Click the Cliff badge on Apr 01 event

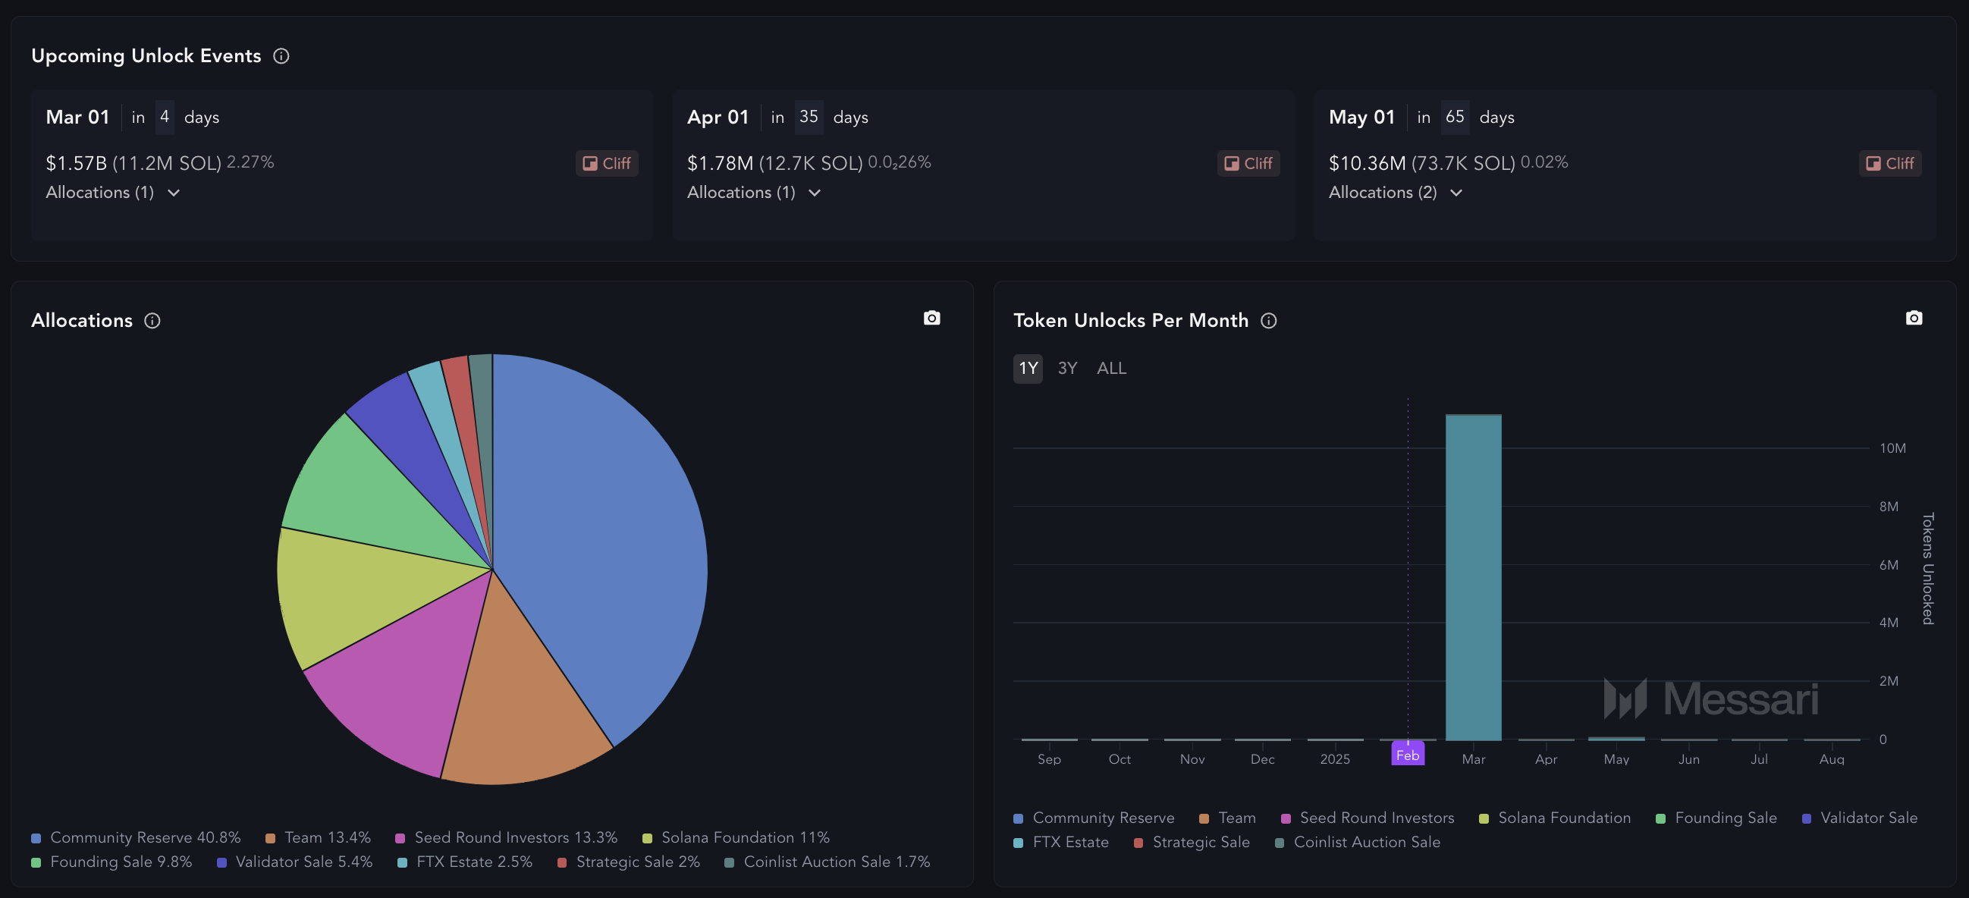(1248, 163)
